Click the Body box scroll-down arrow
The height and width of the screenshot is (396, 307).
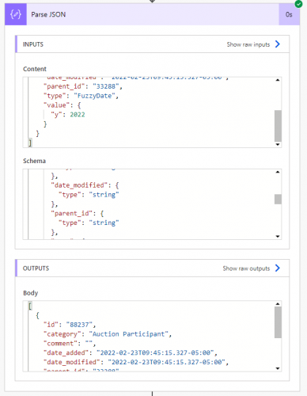coord(278,368)
